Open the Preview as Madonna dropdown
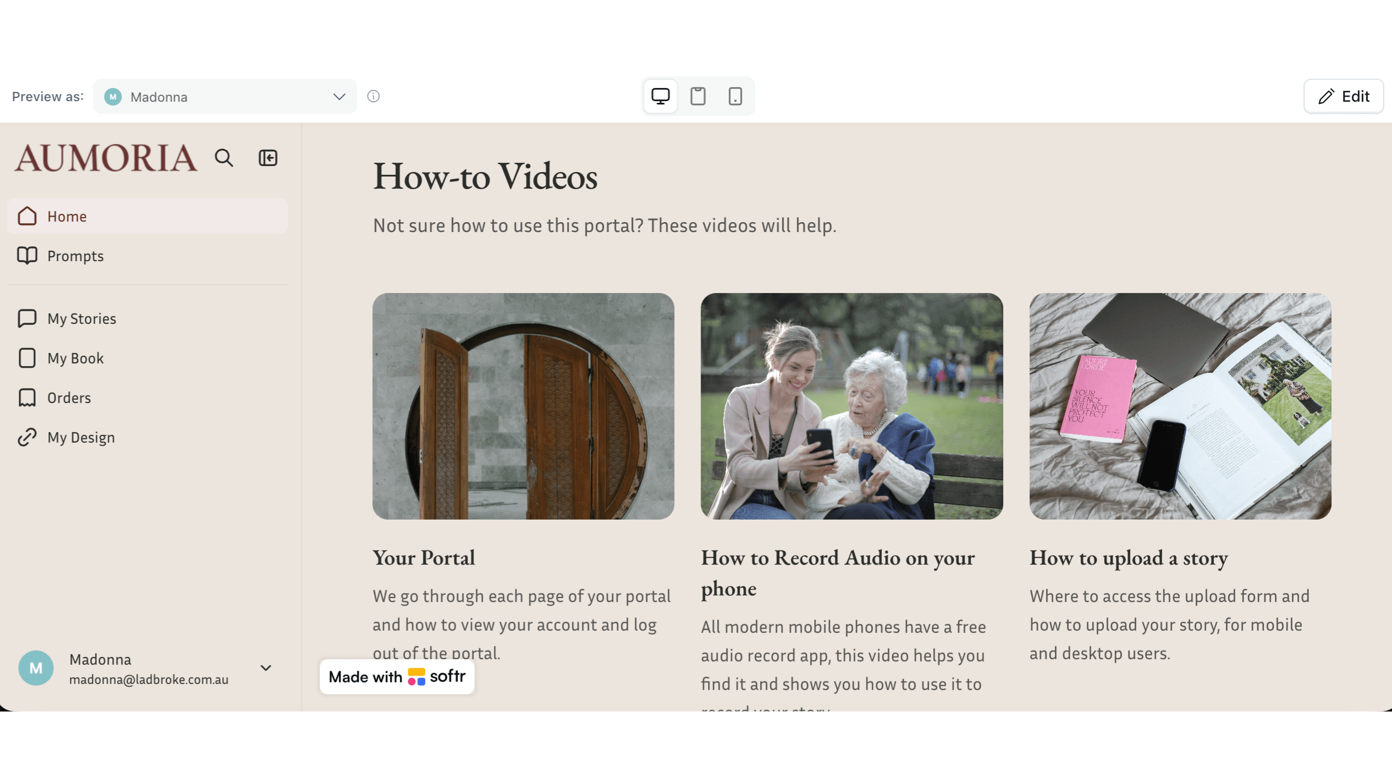Screen dimensions: 1392x783 [x=225, y=97]
